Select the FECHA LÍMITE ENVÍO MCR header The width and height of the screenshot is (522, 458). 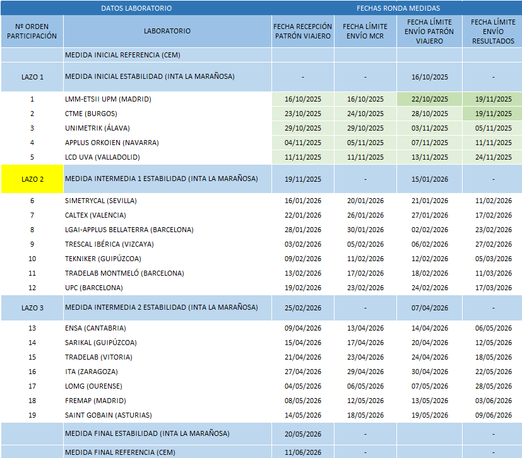[365, 31]
